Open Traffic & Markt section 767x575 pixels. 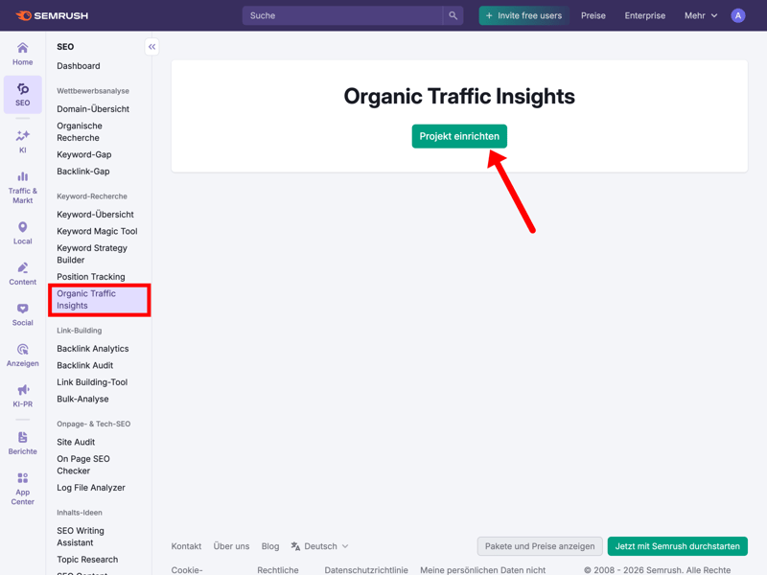pos(22,188)
